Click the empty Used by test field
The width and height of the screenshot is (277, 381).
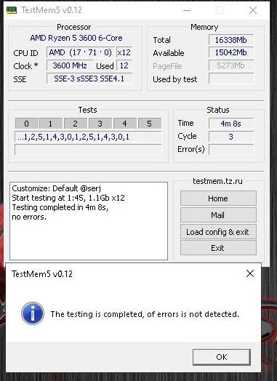click(231, 79)
